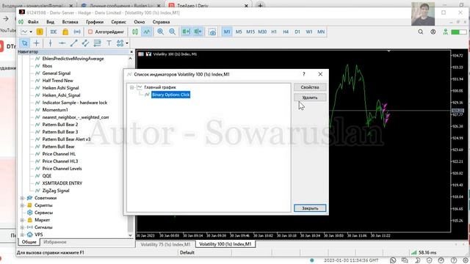Expand the Маркет tree node

point(22,220)
